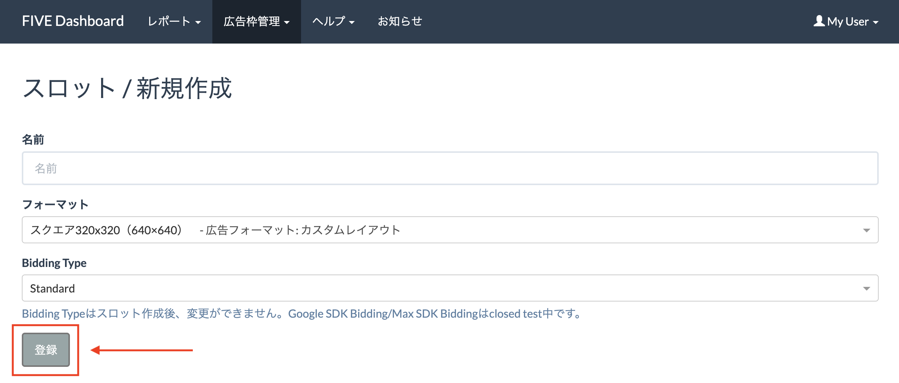Click the caret arrow next to レポート
This screenshot has height=383, width=899.
pos(198,23)
